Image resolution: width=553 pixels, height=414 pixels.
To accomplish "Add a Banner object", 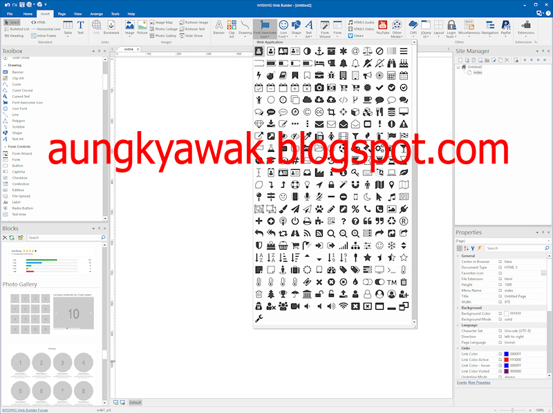I will click(x=218, y=28).
